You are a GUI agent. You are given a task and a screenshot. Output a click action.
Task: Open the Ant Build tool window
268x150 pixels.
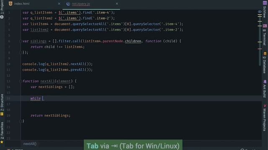[265, 91]
